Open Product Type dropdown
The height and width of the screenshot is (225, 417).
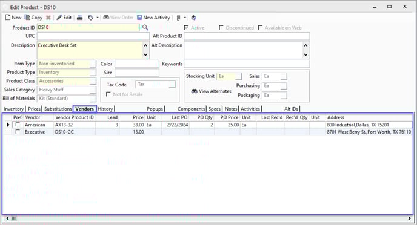pyautogui.click(x=93, y=73)
